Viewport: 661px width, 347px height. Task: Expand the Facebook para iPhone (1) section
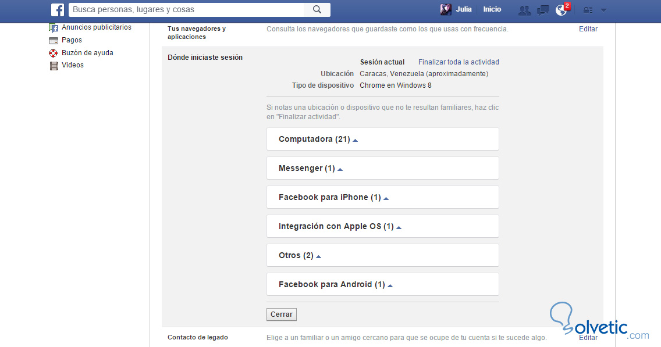coord(333,198)
